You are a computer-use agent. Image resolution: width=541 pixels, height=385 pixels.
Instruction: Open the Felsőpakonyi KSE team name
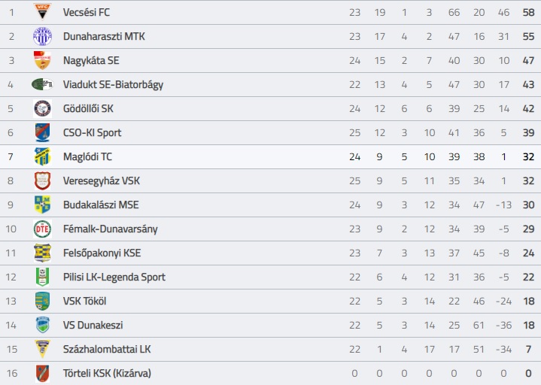click(102, 253)
